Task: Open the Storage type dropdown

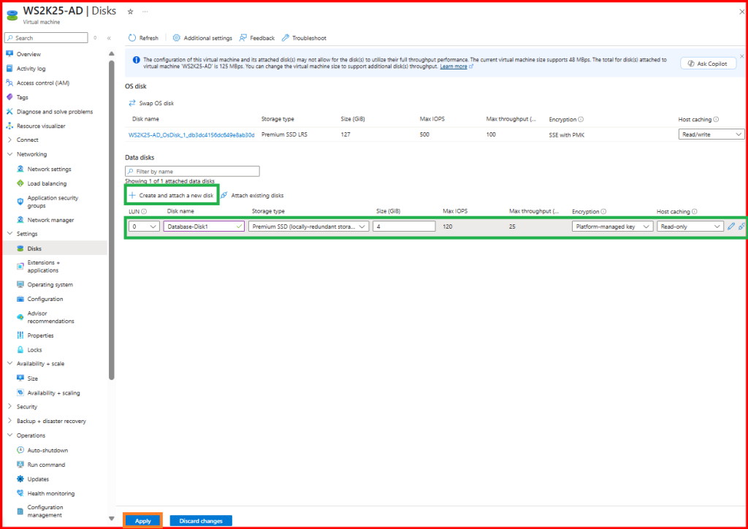Action: click(x=310, y=227)
